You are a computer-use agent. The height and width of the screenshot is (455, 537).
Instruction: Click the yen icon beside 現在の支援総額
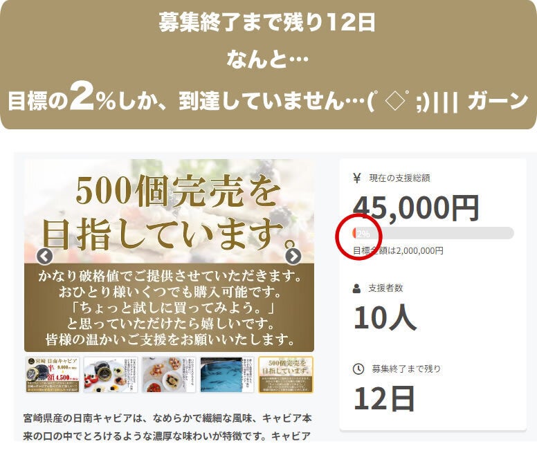(357, 178)
